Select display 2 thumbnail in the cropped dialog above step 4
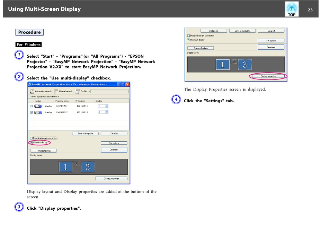 (x=234, y=61)
